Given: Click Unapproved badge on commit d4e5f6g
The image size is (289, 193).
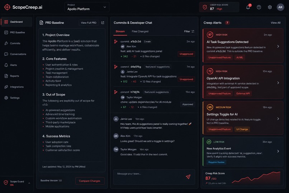Looking at the screenshot, I should point(186,79).
